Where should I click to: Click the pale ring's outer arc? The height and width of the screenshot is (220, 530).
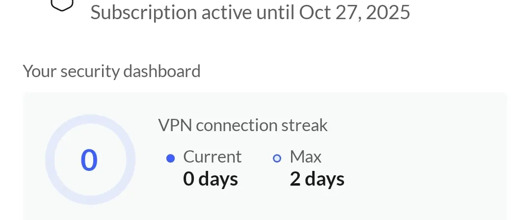click(x=90, y=119)
